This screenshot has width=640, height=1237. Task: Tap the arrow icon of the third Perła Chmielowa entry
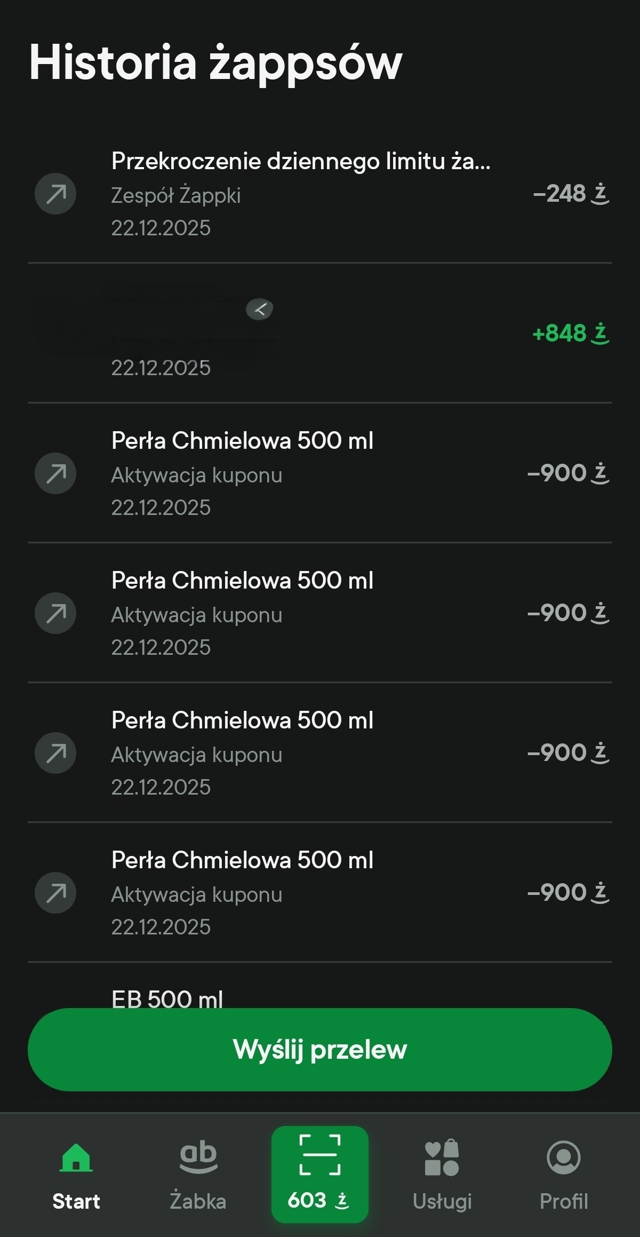coord(55,753)
